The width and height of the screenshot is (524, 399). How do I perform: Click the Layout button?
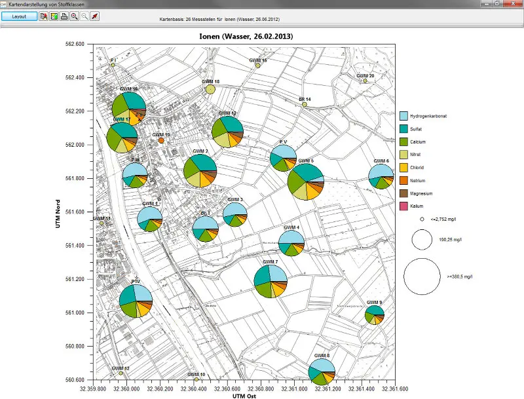[19, 16]
